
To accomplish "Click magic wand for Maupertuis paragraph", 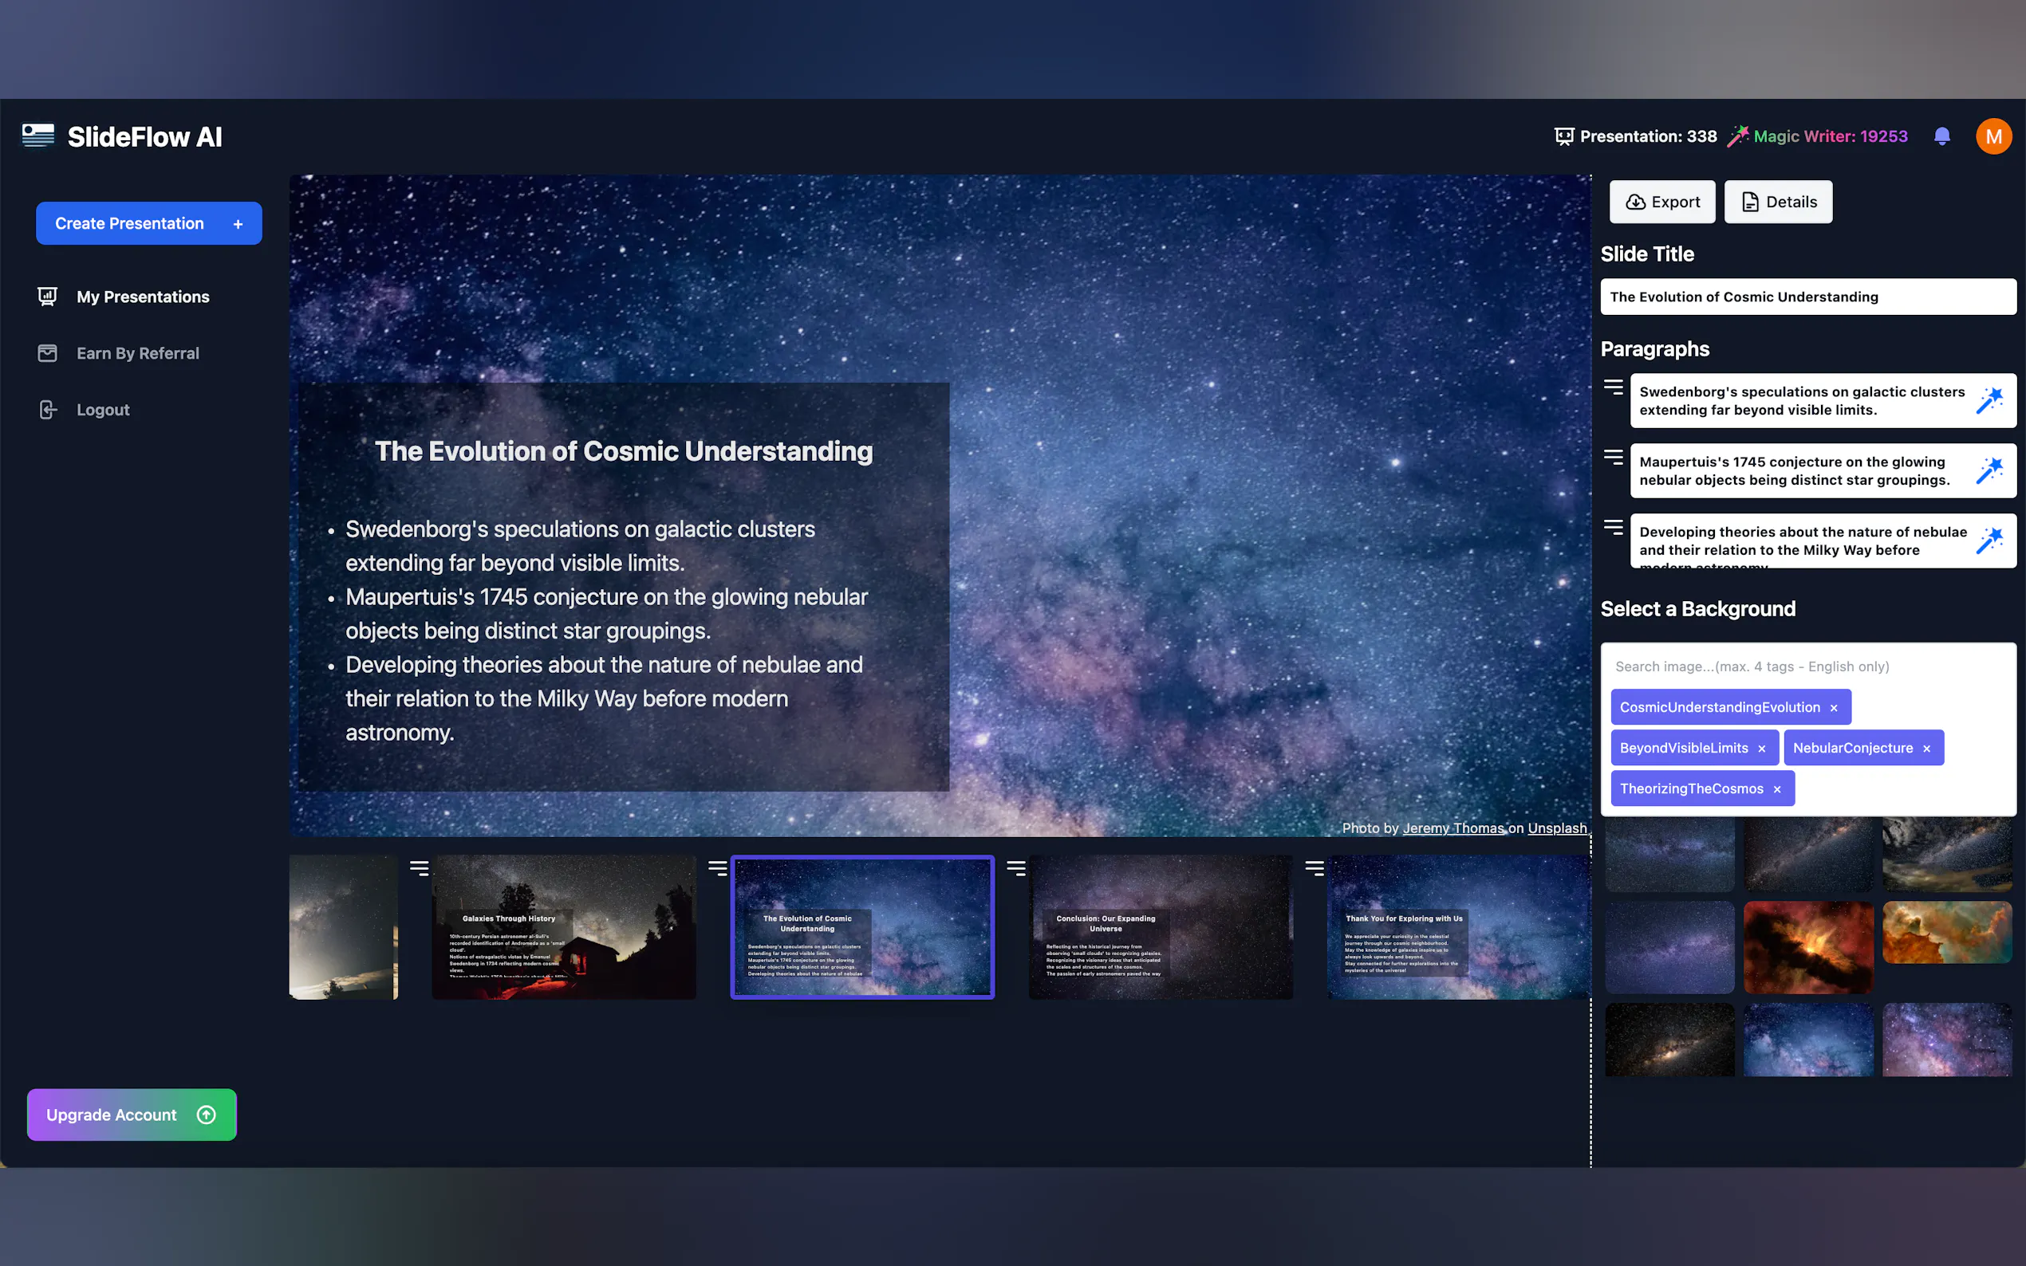I will (x=1989, y=470).
